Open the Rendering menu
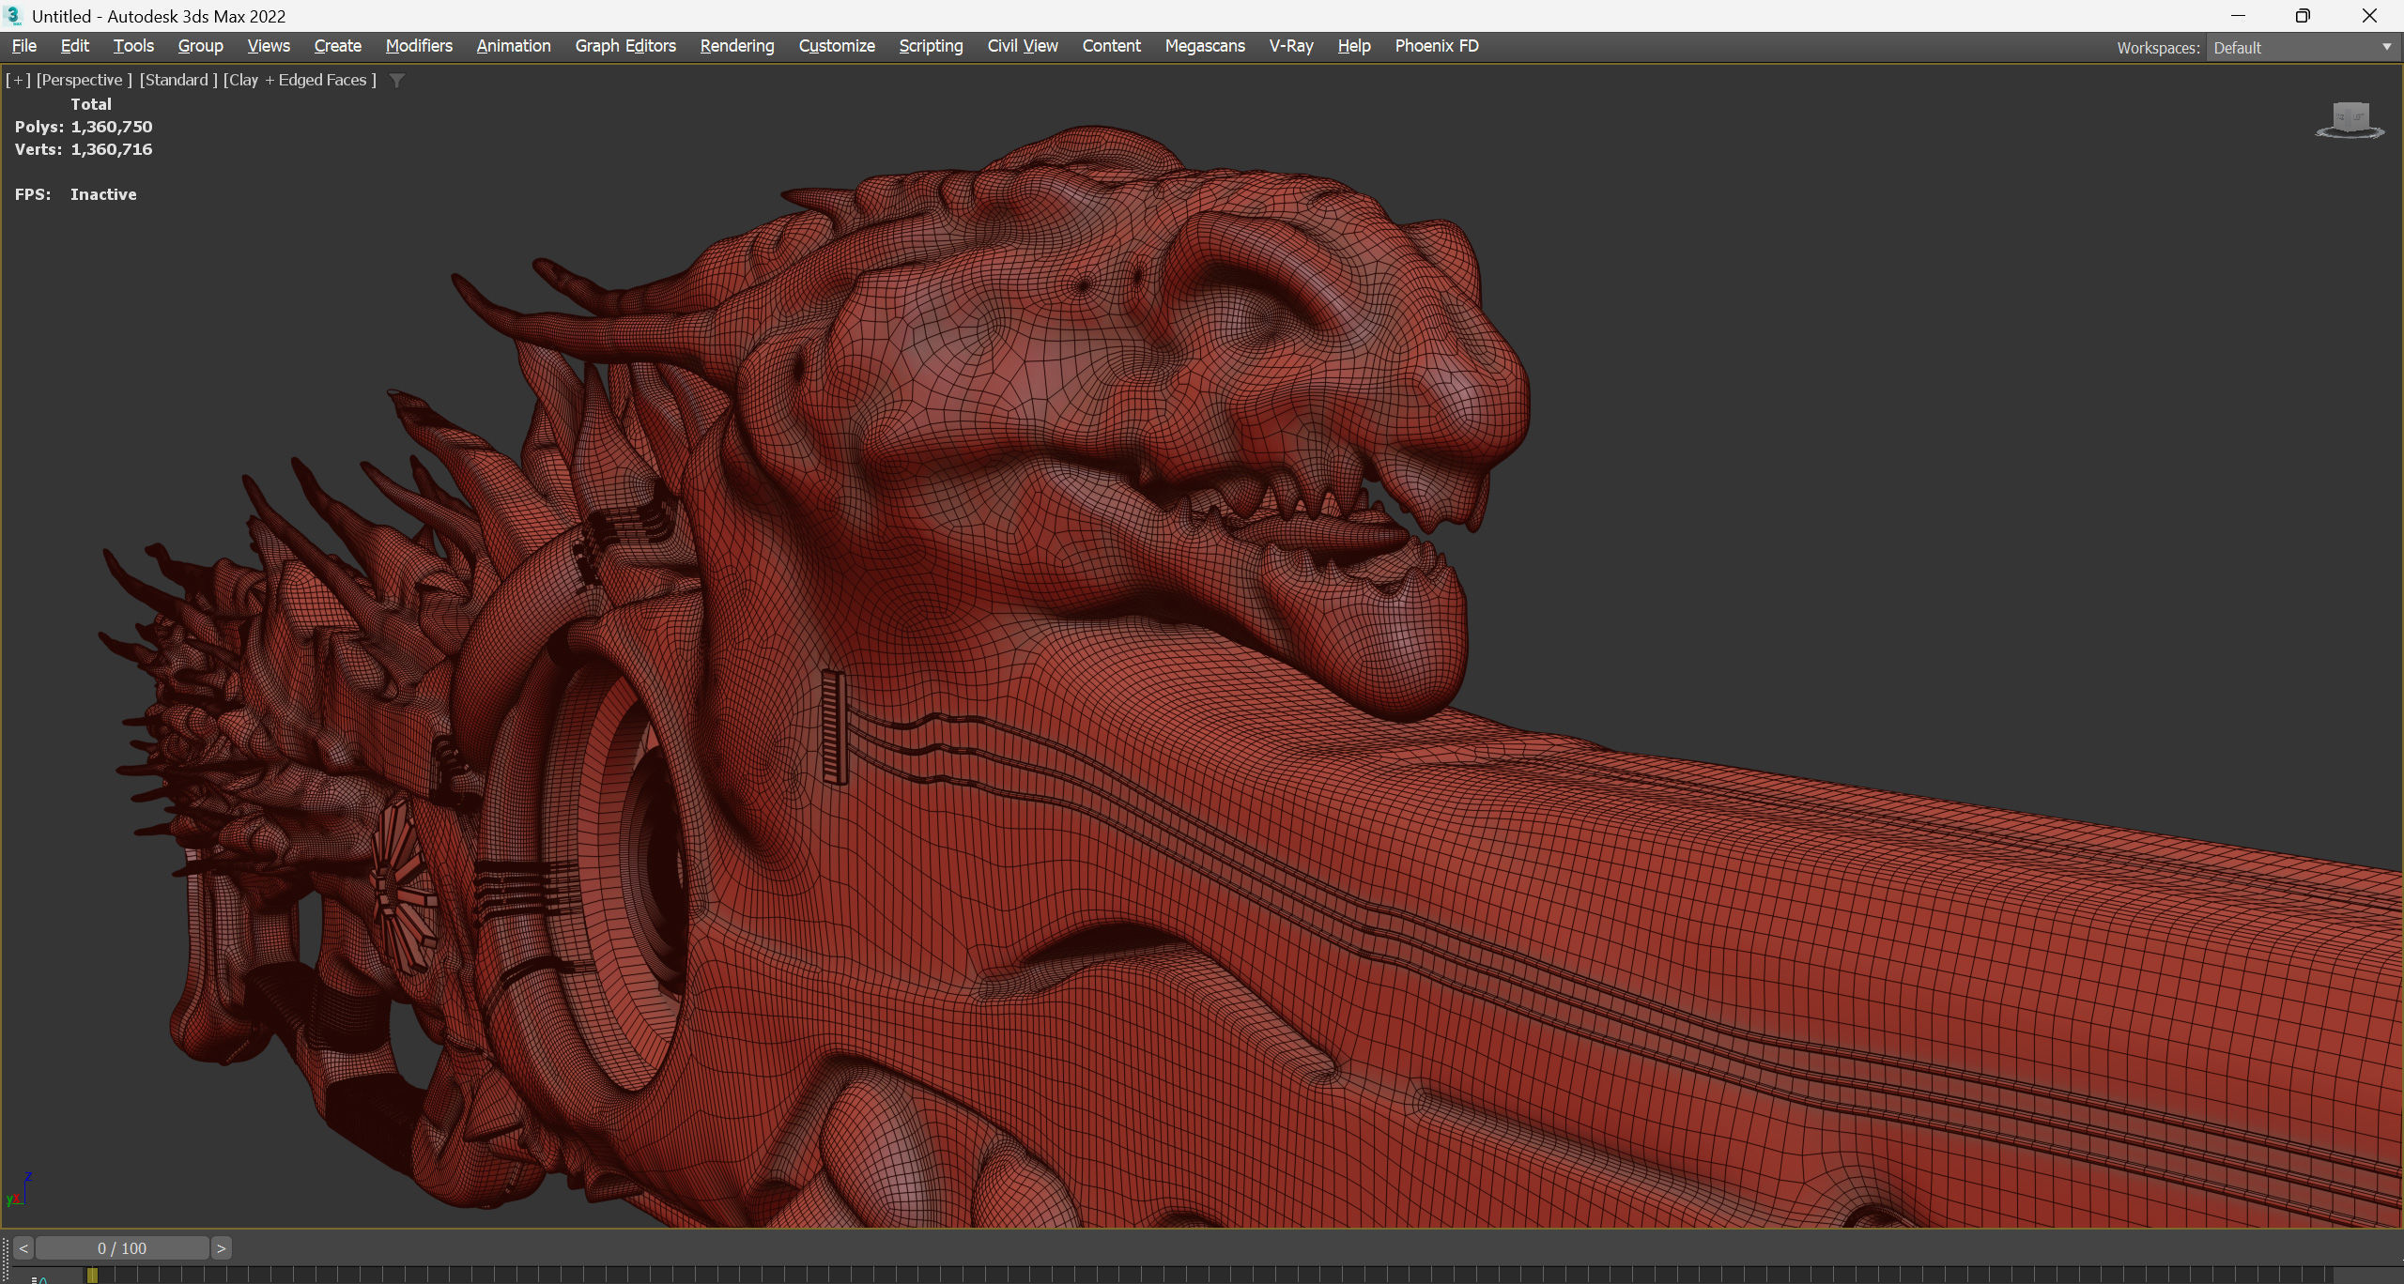2404x1284 pixels. [737, 46]
